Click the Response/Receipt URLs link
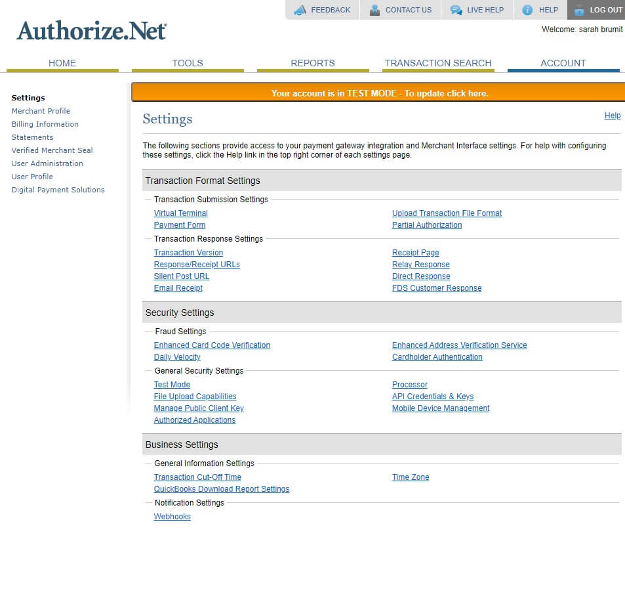Screen dimensions: 625x604 (x=197, y=265)
